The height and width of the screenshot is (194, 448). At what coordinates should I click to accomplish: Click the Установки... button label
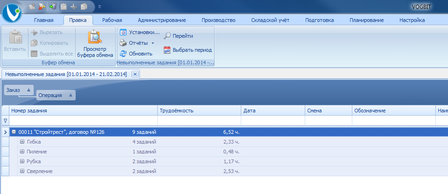[144, 32]
